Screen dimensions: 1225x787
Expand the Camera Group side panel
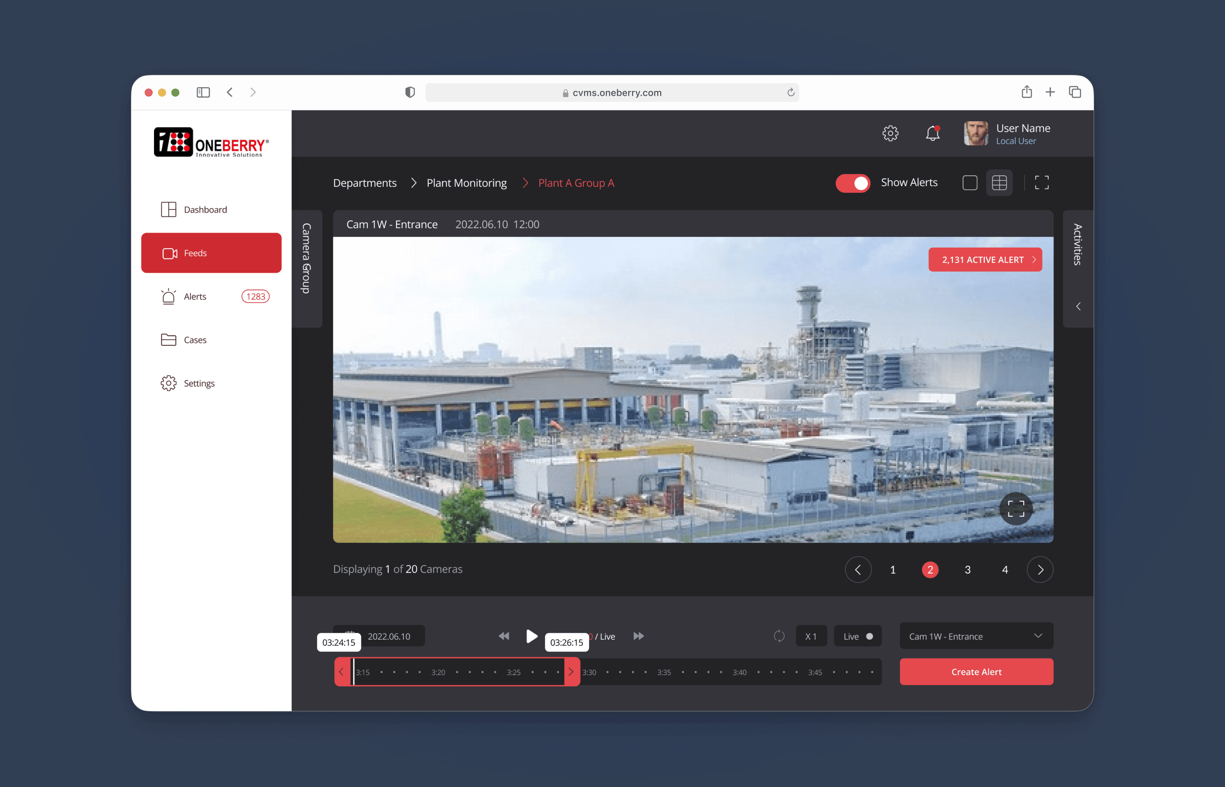click(x=307, y=269)
